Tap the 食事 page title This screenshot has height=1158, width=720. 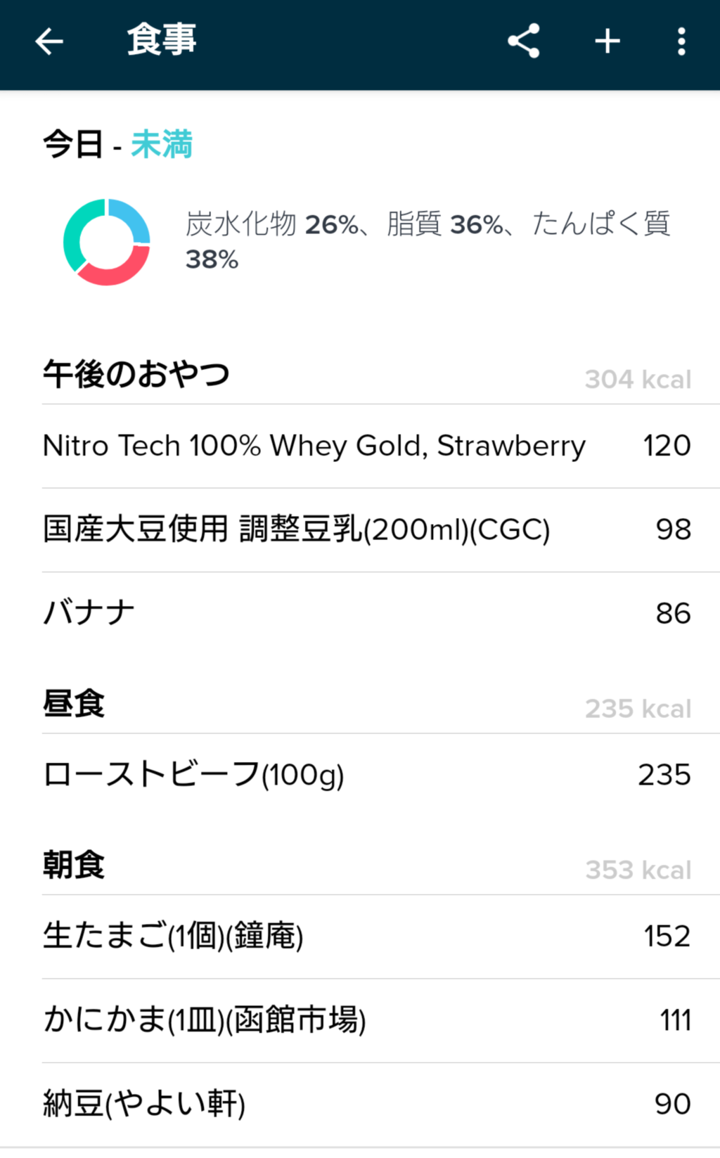(x=162, y=40)
